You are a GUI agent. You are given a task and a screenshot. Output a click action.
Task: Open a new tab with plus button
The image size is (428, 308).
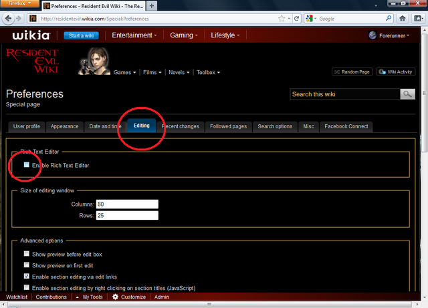[152, 6]
